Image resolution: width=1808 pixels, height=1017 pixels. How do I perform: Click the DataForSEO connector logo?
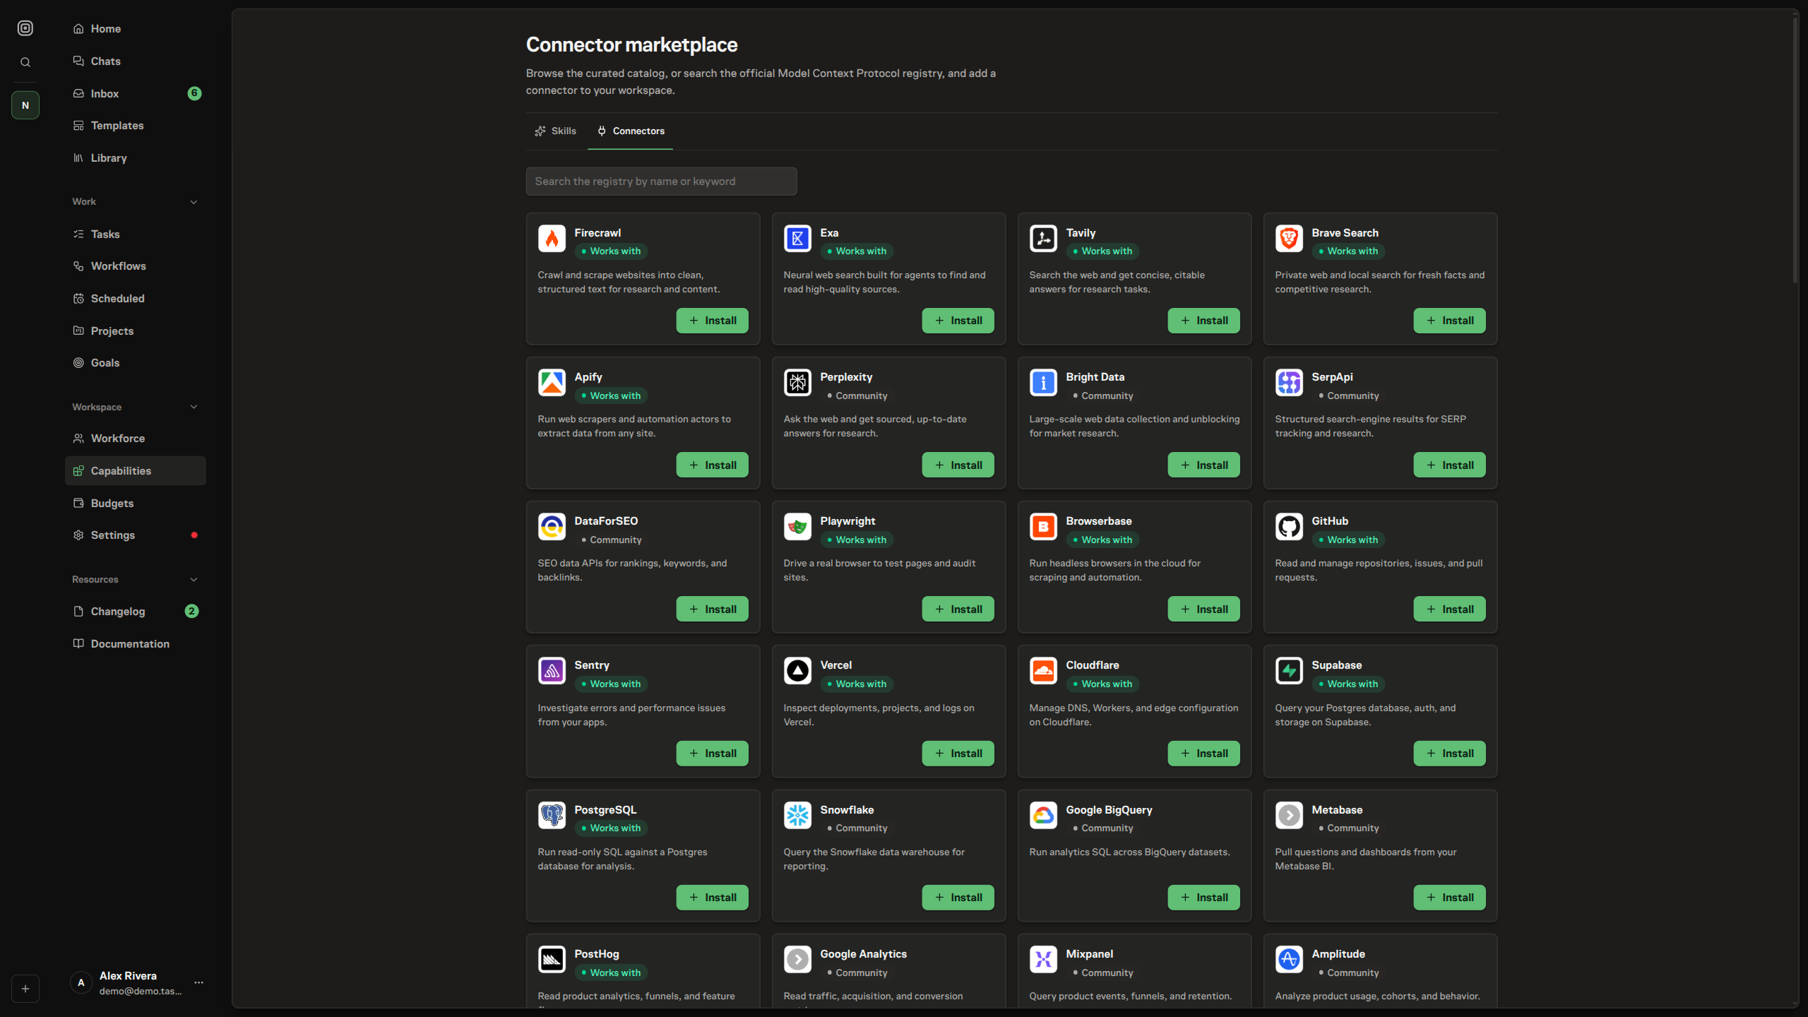[x=552, y=527]
